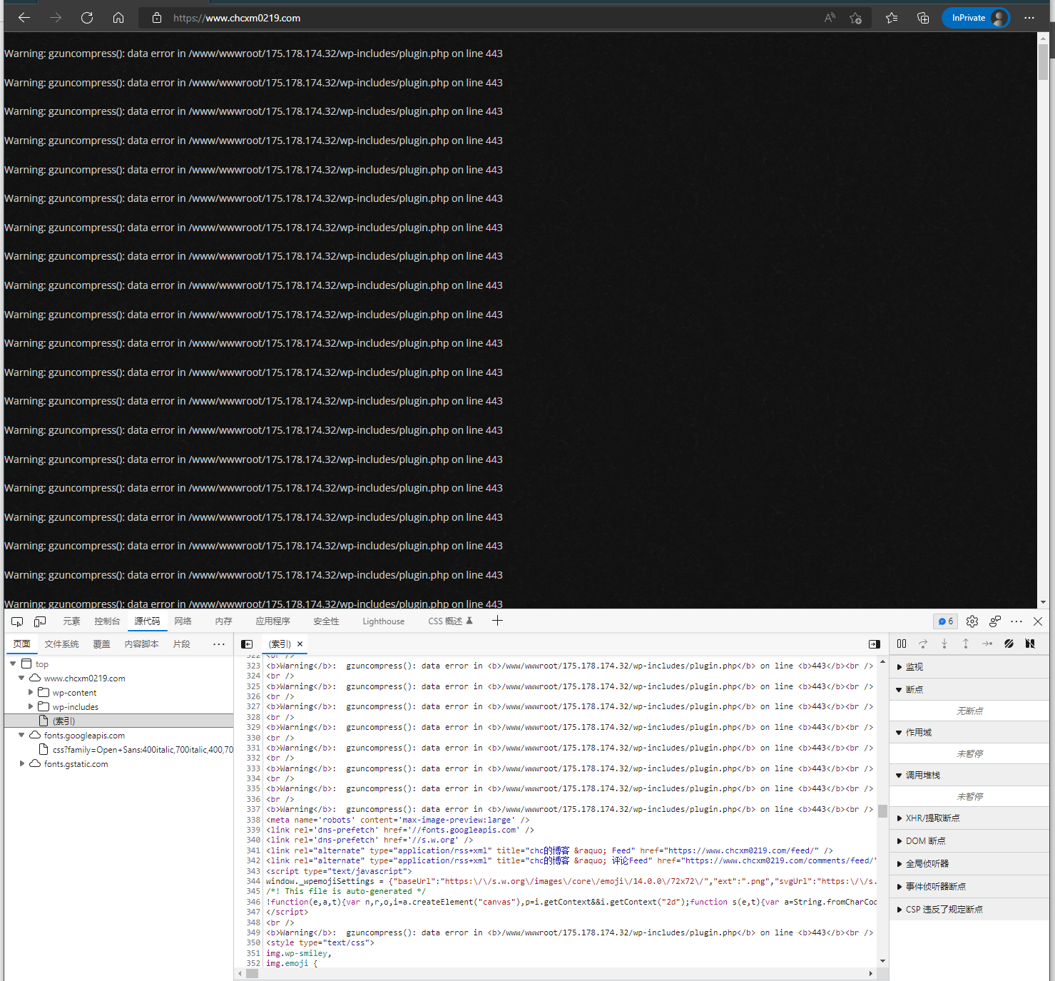Image resolution: width=1055 pixels, height=981 pixels.
Task: Open DevTools customize more options menu
Action: 1016,621
